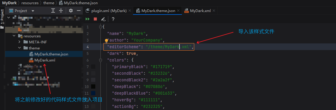Click the MyDark.theme.json tab file icon
The image size is (336, 110).
[138, 11]
